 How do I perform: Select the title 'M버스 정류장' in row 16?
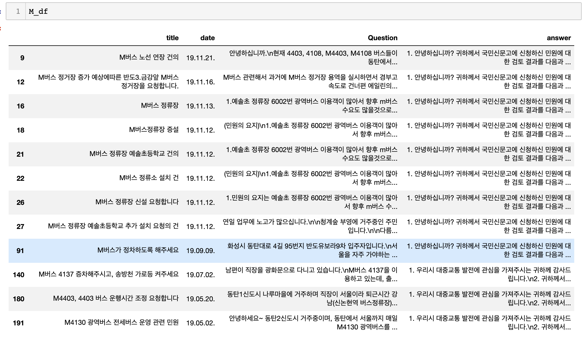click(160, 106)
